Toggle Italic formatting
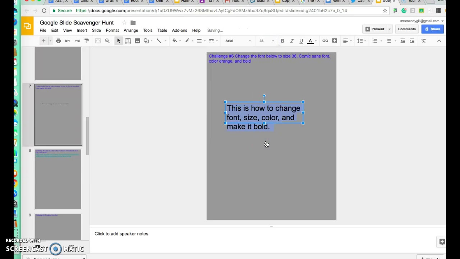 point(292,41)
